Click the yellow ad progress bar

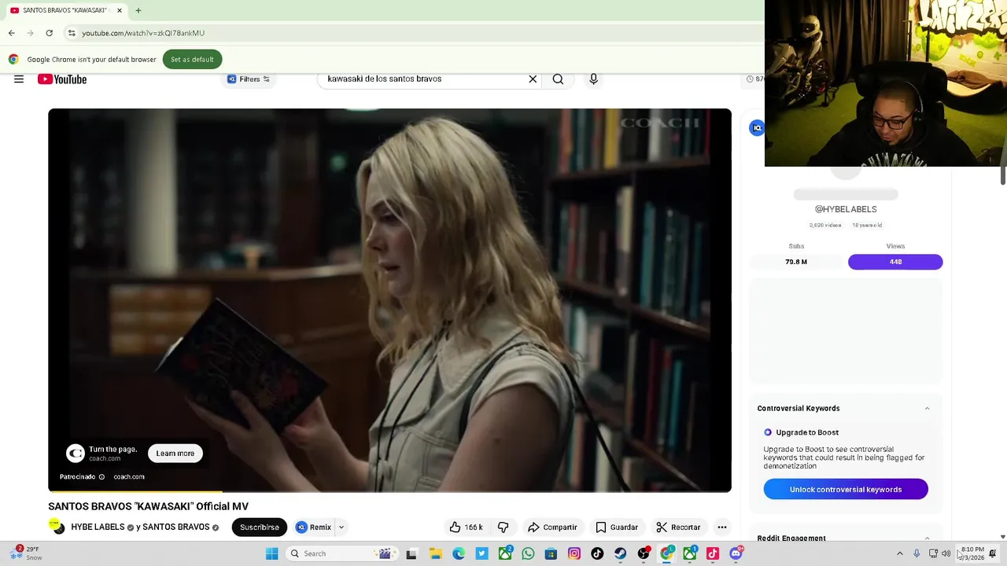(x=135, y=491)
